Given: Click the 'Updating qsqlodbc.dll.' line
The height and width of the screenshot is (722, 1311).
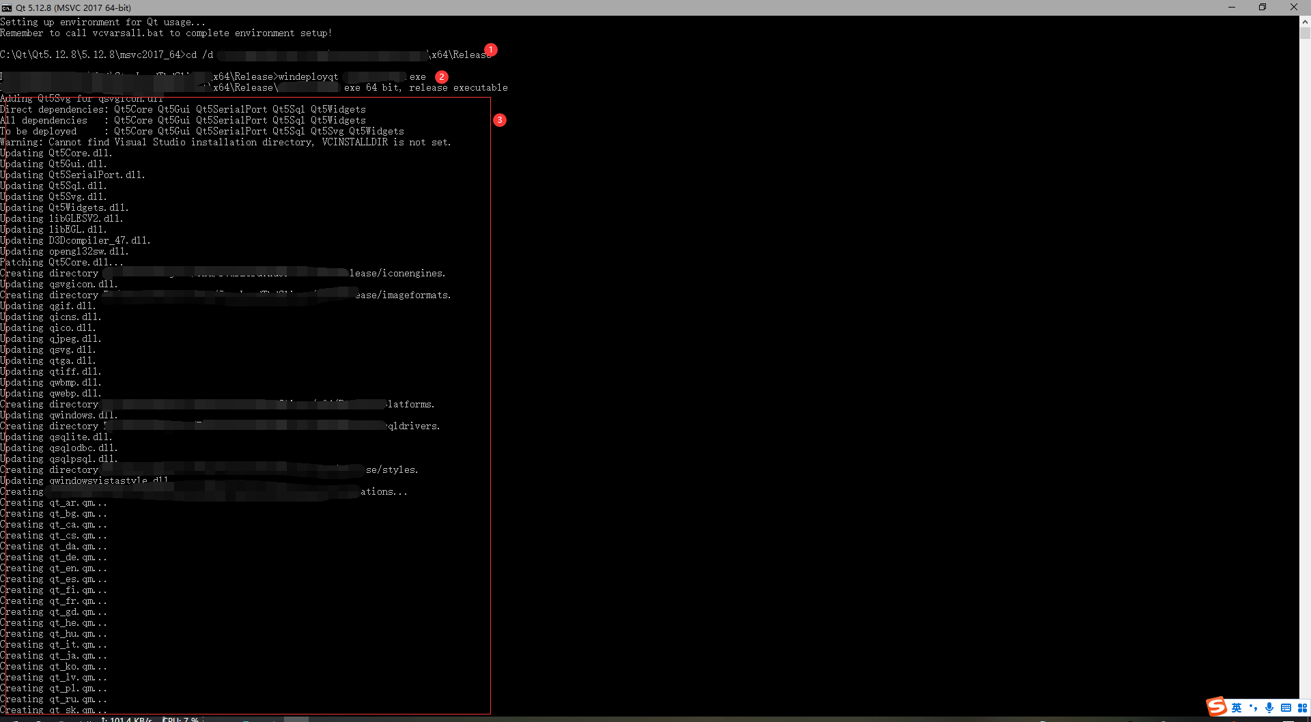Looking at the screenshot, I should [59, 448].
